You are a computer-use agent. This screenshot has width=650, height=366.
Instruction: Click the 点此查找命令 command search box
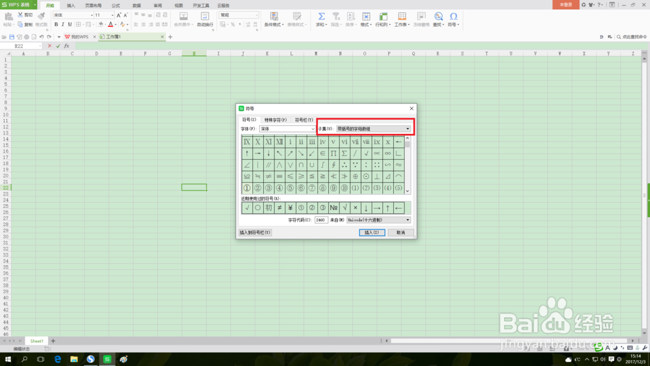click(x=632, y=37)
